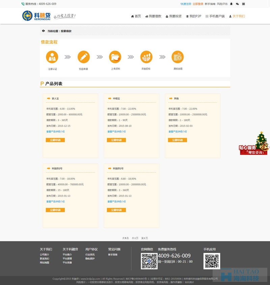The image size is (270, 285).
Task: Click the 注册认证 step icon
Action: click(x=52, y=57)
